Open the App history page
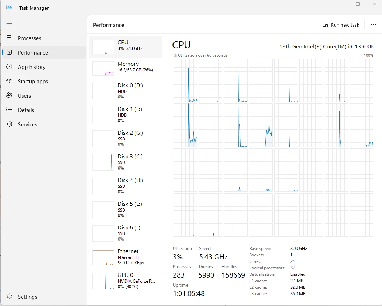 click(44, 67)
